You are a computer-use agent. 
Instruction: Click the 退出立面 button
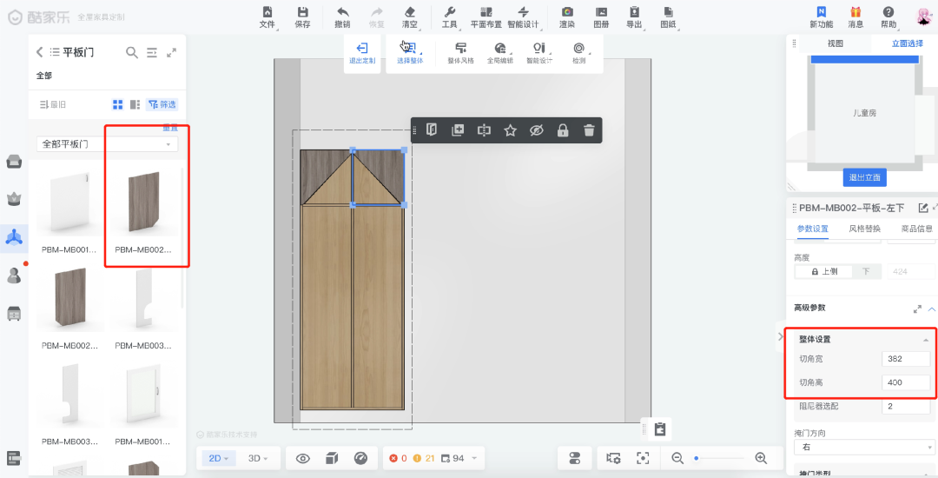point(865,177)
